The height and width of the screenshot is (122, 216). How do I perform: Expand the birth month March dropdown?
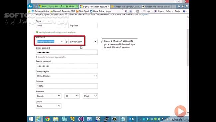tap(49, 96)
